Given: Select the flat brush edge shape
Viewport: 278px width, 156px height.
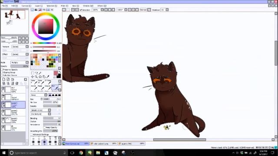Looking at the screenshot, I should click(x=60, y=95).
